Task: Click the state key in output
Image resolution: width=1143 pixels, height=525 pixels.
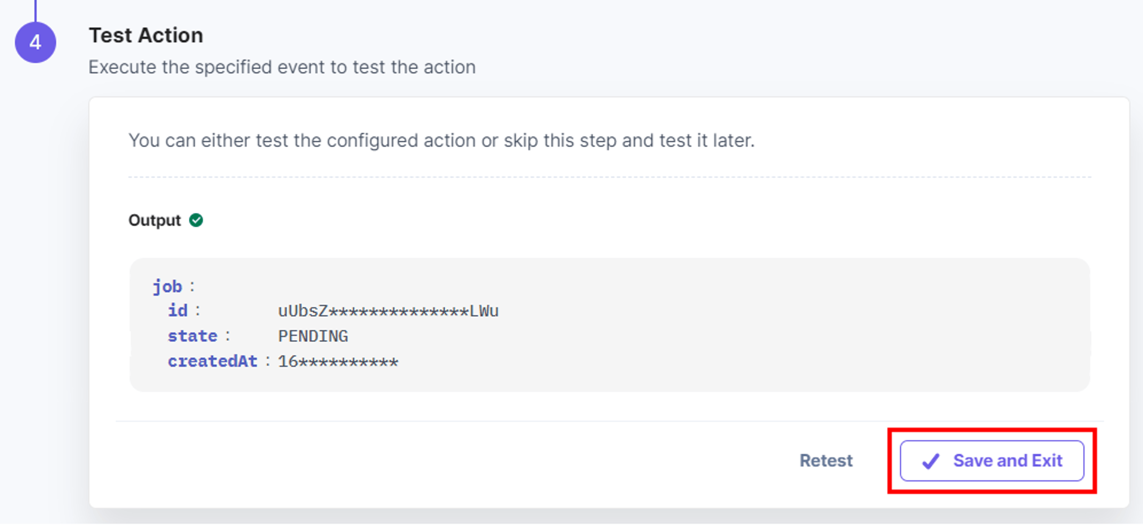Action: point(193,336)
